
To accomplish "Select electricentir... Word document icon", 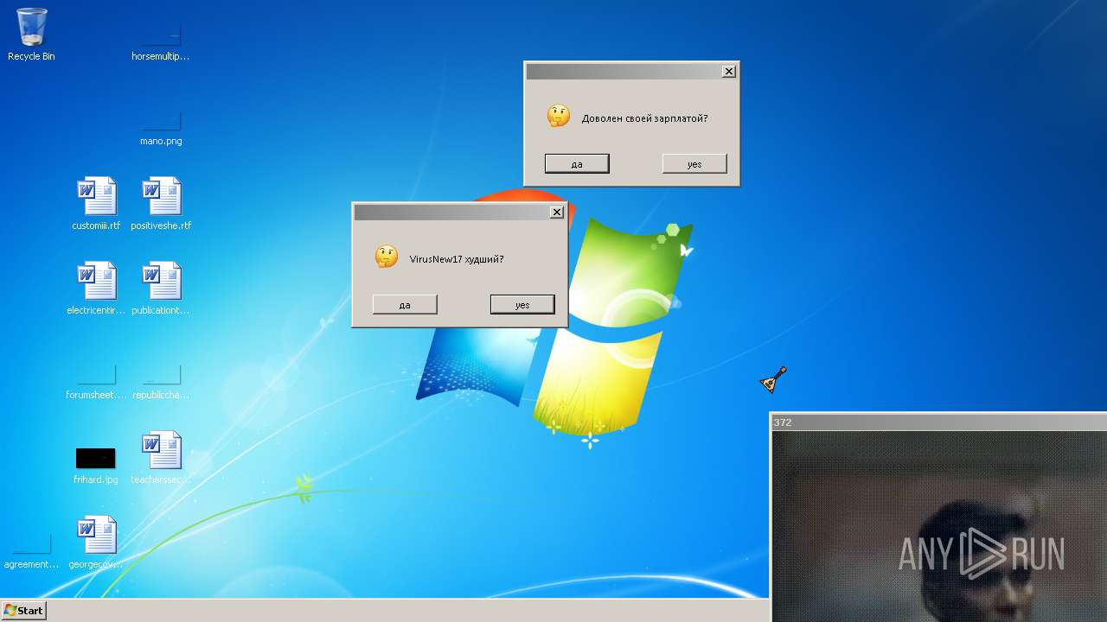I will (96, 289).
